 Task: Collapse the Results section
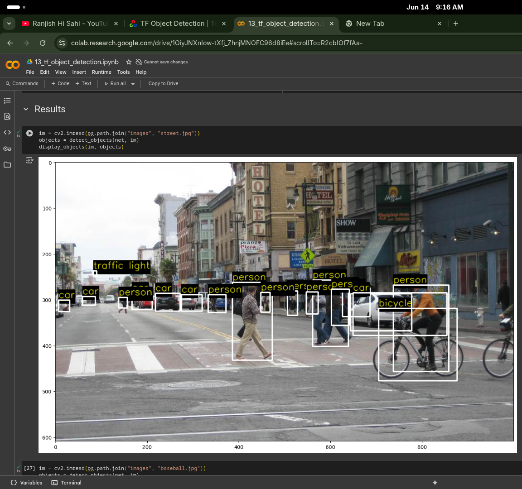[26, 109]
